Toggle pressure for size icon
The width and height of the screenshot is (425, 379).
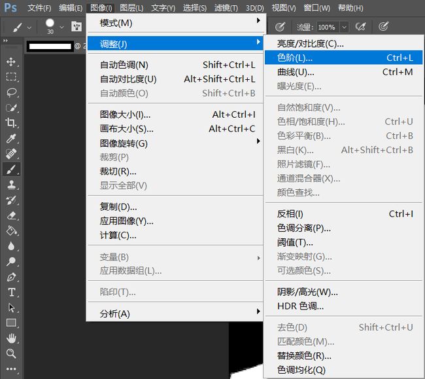[384, 26]
